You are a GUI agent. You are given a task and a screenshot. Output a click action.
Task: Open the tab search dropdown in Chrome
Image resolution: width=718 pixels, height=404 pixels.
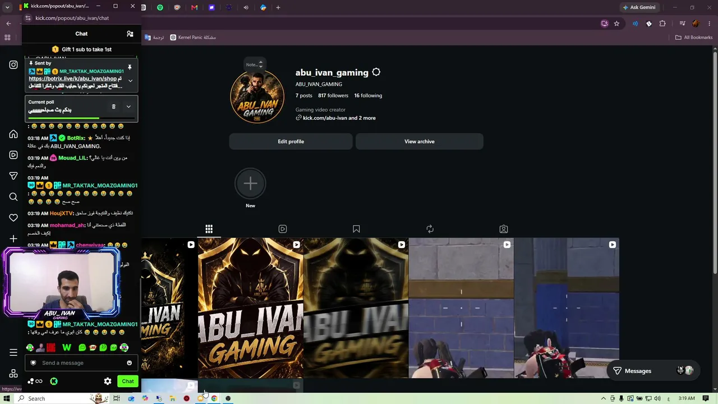click(x=7, y=7)
